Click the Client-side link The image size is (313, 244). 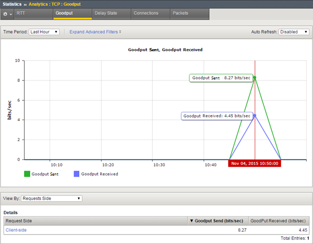[17, 230]
